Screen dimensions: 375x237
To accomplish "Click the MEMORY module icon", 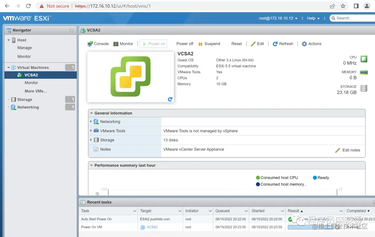I will coord(364,73).
